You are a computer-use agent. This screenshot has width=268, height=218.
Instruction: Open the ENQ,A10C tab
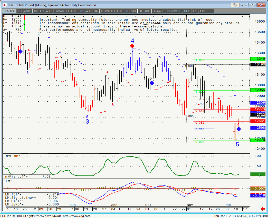coord(200,11)
